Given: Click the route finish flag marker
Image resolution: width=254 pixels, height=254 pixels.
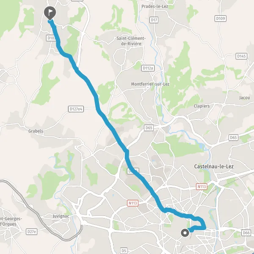Looking at the screenshot, I should coord(50,13).
